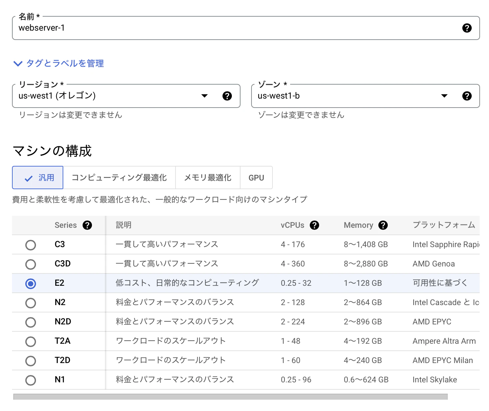The height and width of the screenshot is (411, 489).
Task: Show help for the region dropdown
Action: click(x=227, y=96)
